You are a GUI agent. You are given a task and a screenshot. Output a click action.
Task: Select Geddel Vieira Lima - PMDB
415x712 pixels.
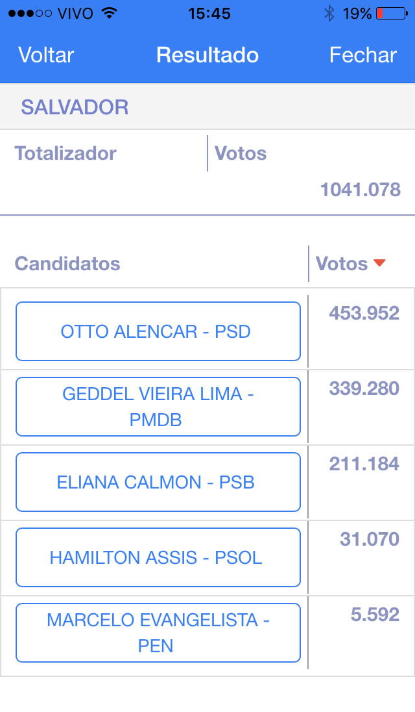pyautogui.click(x=158, y=407)
